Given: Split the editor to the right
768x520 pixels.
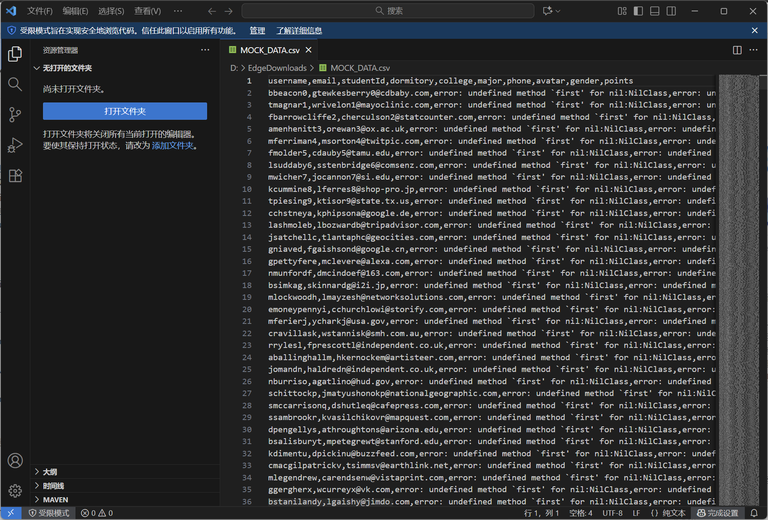Looking at the screenshot, I should click(737, 50).
